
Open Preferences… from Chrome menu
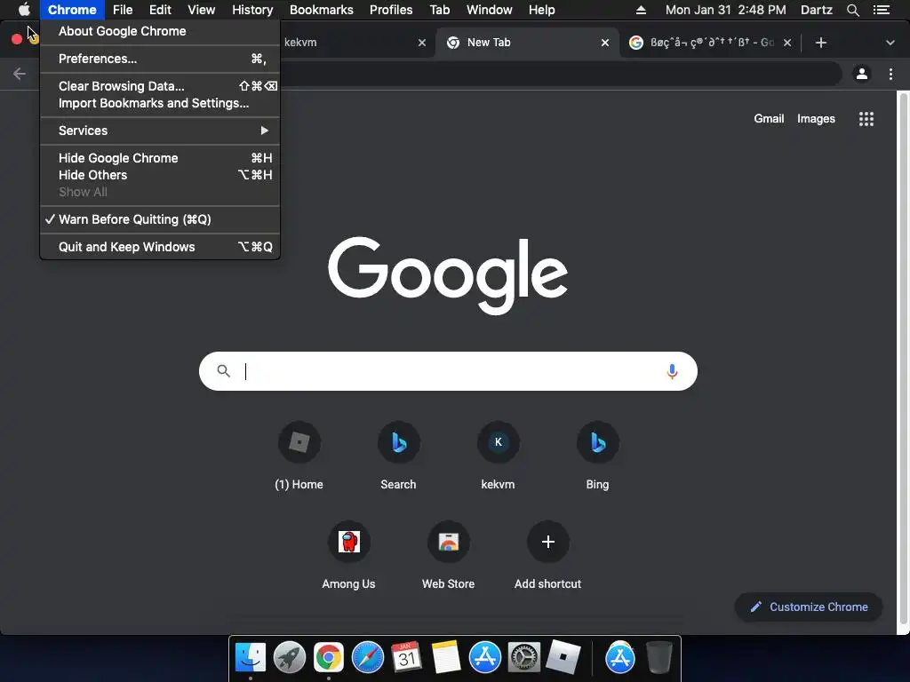160,59
